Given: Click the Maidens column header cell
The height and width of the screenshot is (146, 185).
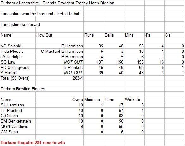Looking at the screenshot, I should coord(94,100).
